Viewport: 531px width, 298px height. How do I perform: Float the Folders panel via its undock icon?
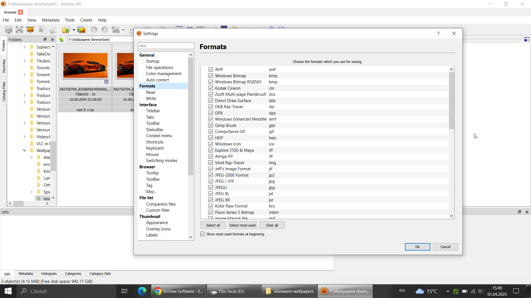coord(45,39)
